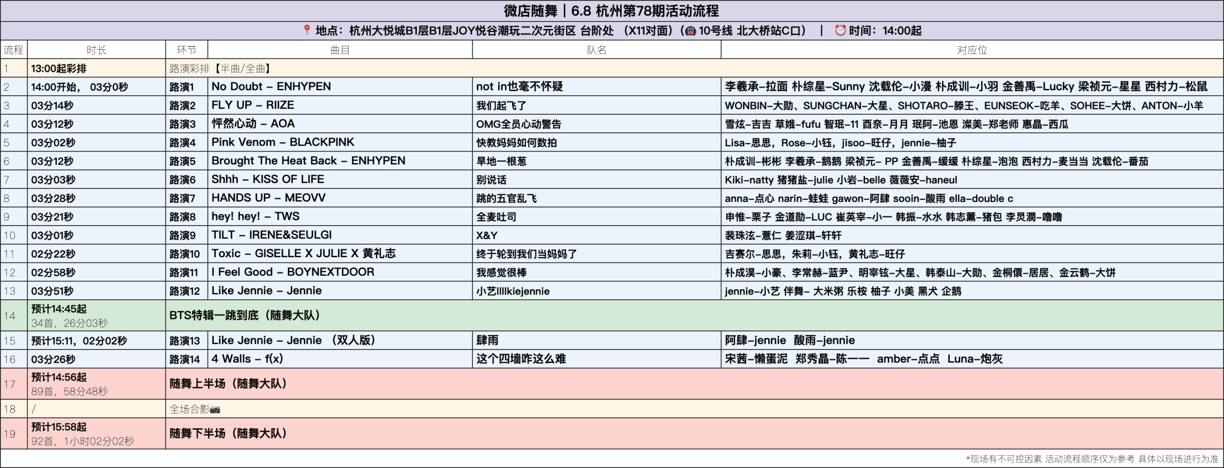Image resolution: width=1224 pixels, height=468 pixels.
Task: Select song cell hey! hey! – TWS
Action: pos(340,217)
